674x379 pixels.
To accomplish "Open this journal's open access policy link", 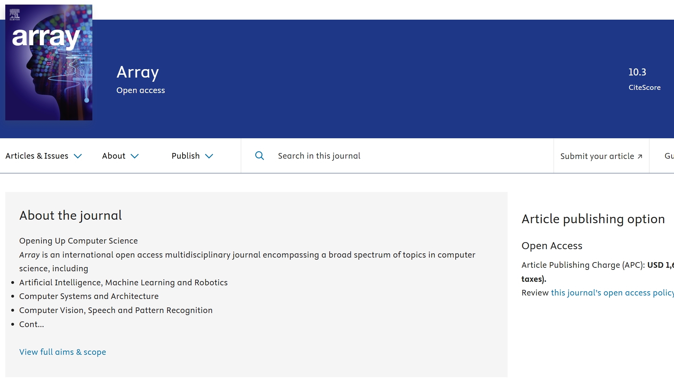I will point(612,293).
